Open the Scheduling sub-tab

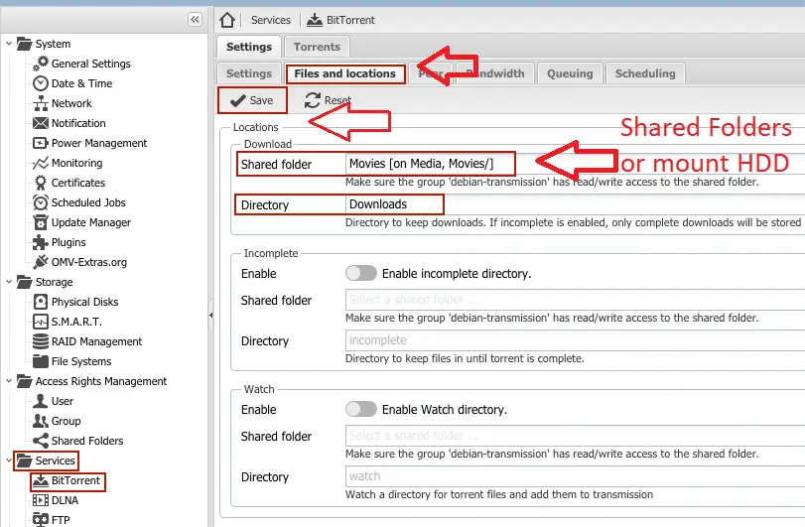[x=645, y=73]
